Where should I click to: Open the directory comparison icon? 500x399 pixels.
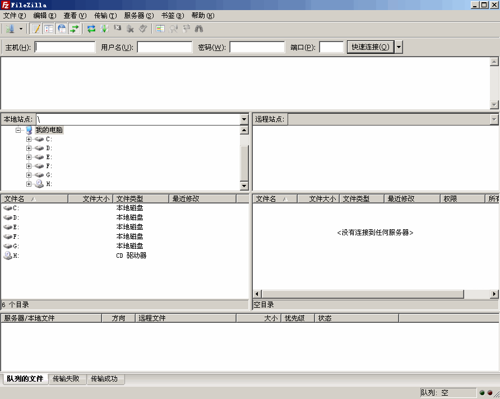pyautogui.click(x=160, y=29)
